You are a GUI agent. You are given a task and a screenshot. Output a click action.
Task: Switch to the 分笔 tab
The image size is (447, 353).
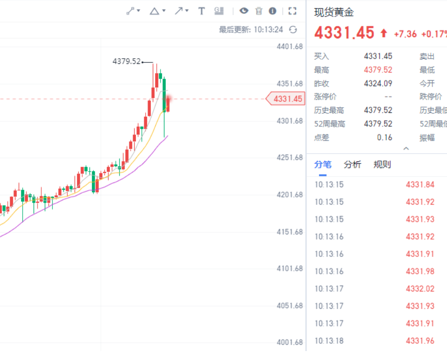[323, 165]
